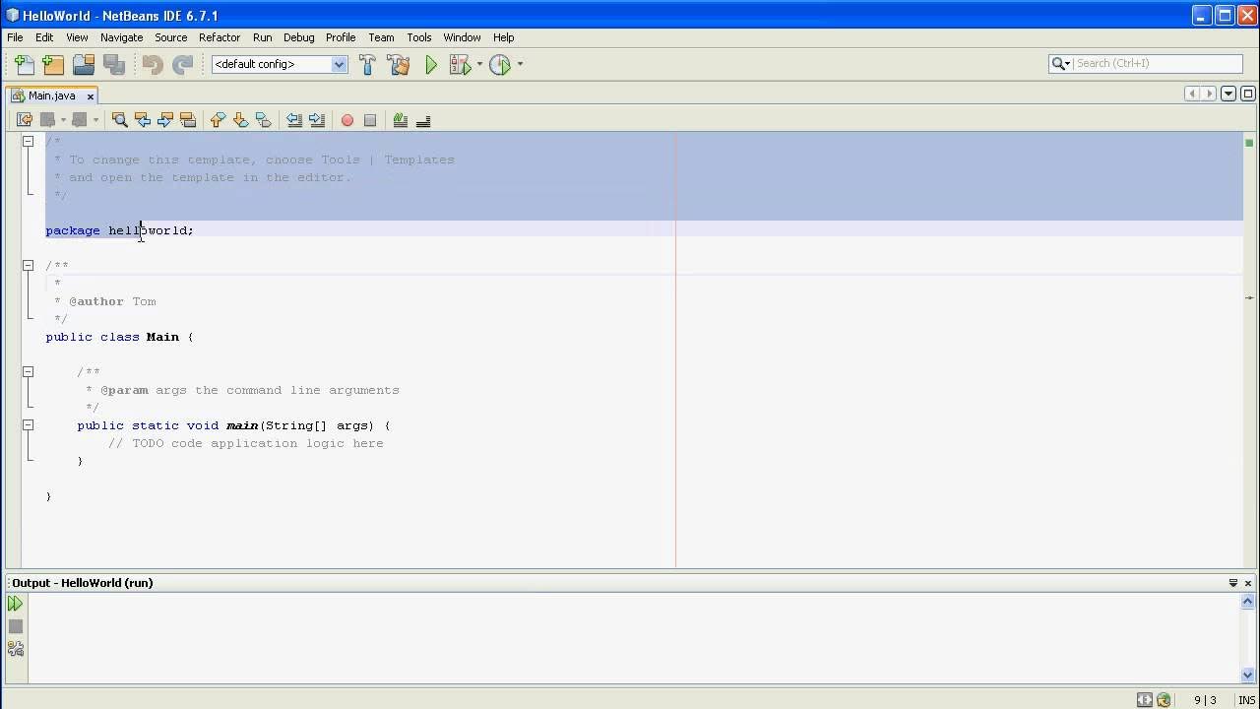Click the Save All disks icon
This screenshot has width=1260, height=709.
coord(114,64)
